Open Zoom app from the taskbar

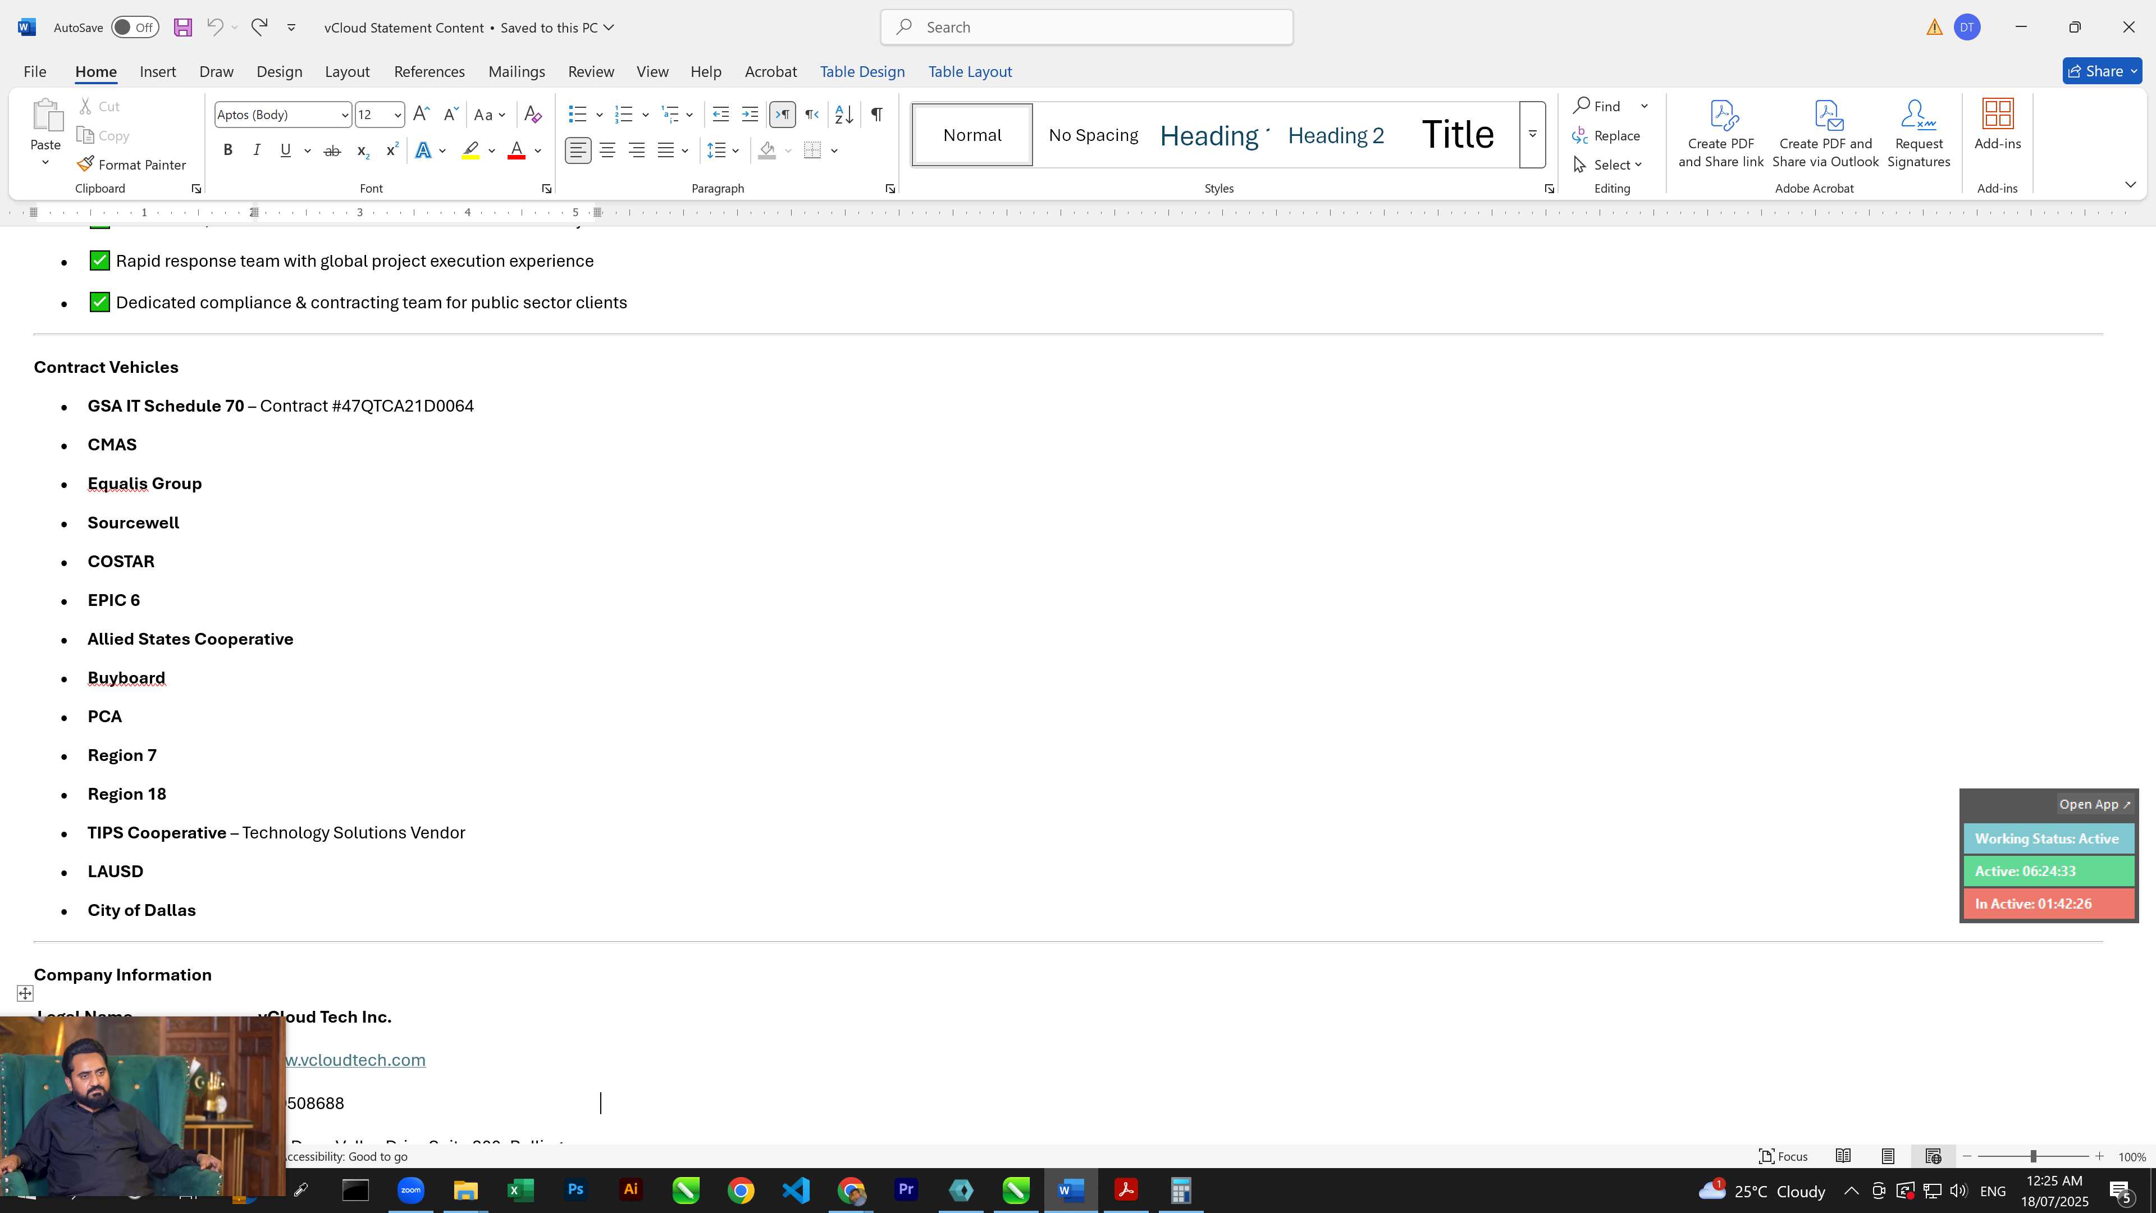pyautogui.click(x=410, y=1191)
